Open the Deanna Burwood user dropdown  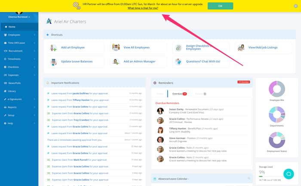[19, 17]
